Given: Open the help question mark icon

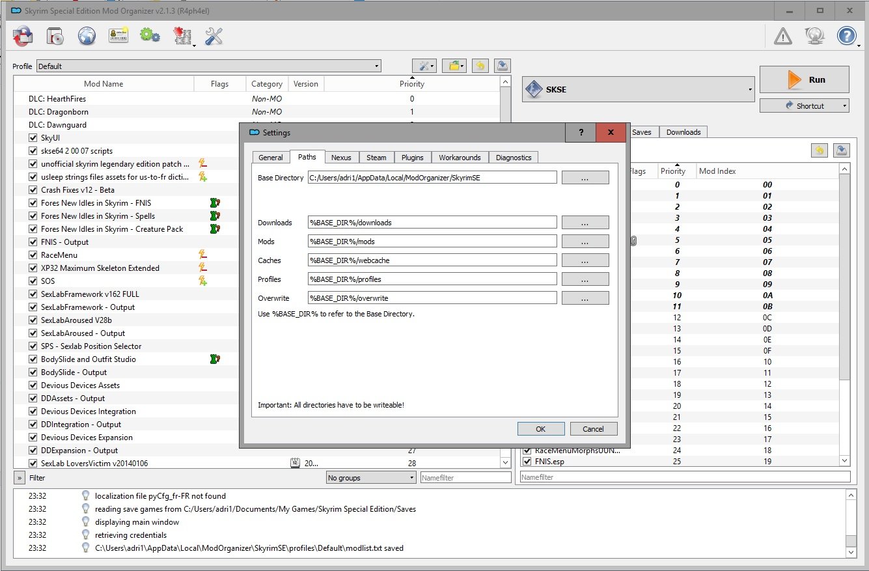Looking at the screenshot, I should point(847,36).
